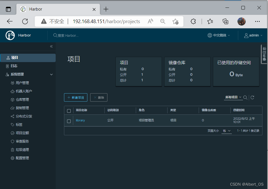Click the admin user avatar icon
Viewport: 268px width, 189px height.
(x=246, y=36)
